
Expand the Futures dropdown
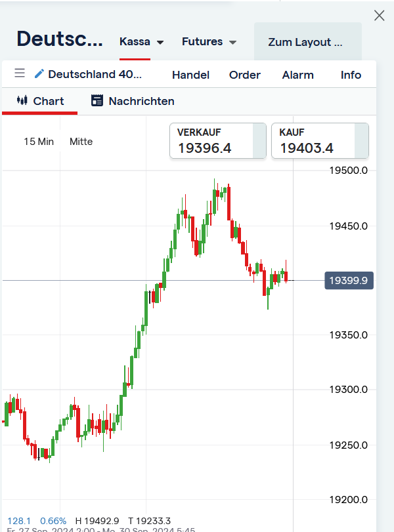coord(209,41)
